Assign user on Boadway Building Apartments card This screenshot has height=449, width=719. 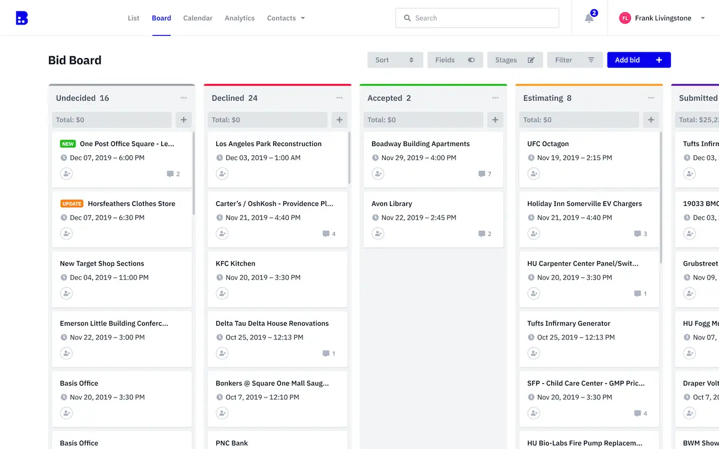coord(378,174)
